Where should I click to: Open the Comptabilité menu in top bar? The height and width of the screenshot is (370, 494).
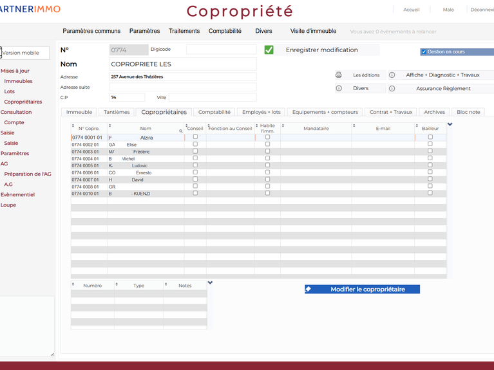(x=225, y=31)
